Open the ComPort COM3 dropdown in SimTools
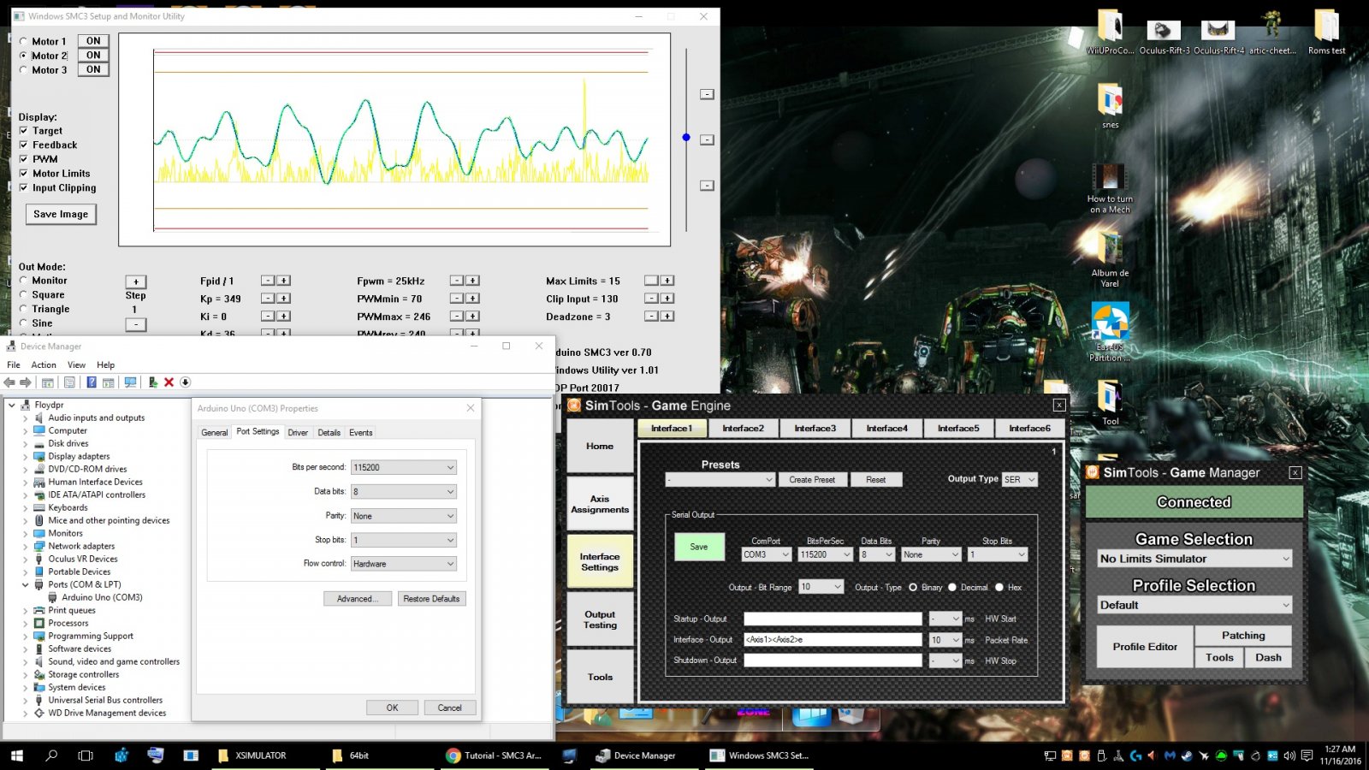1369x770 pixels. (x=767, y=554)
